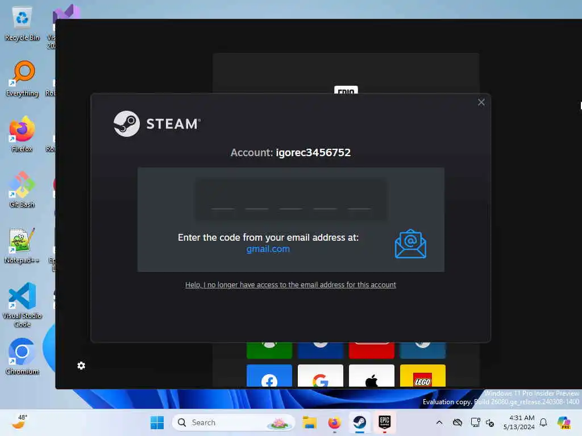The height and width of the screenshot is (436, 582).
Task: Click the account name igorec3456752
Action: [313, 152]
